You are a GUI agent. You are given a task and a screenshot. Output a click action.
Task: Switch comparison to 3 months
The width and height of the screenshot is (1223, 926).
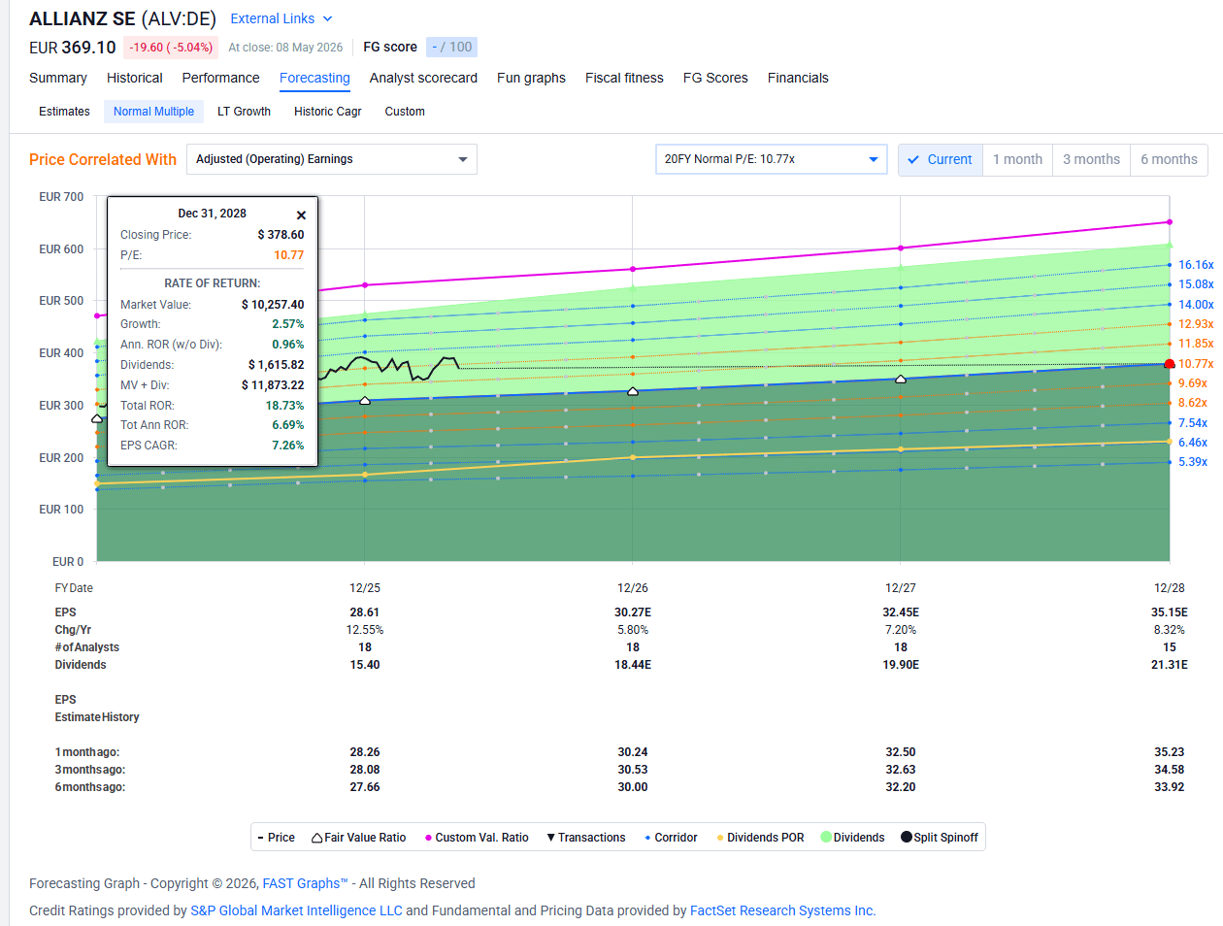pyautogui.click(x=1091, y=159)
